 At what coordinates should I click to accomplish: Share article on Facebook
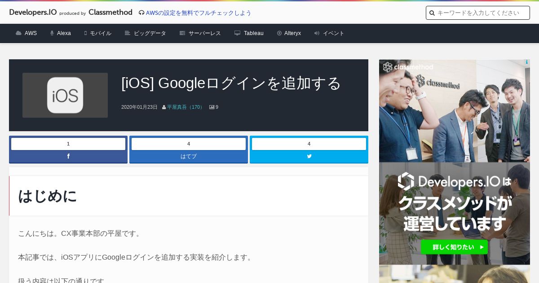(x=68, y=156)
